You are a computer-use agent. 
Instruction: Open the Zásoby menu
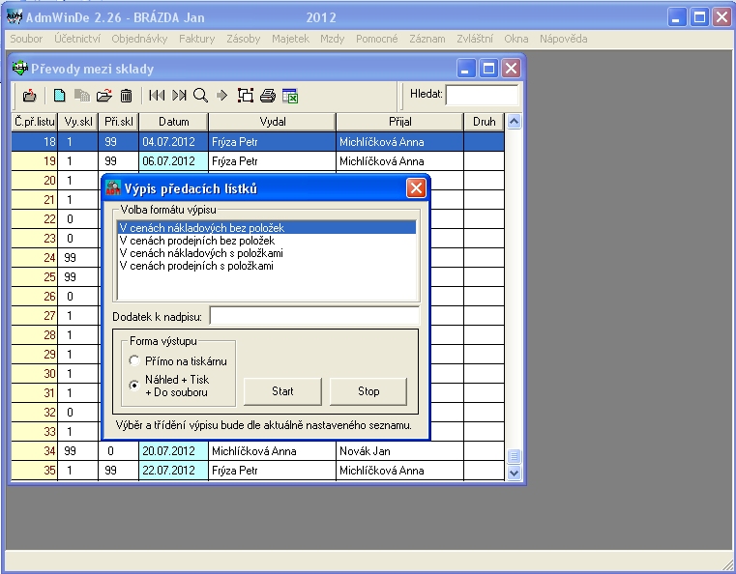tap(243, 39)
